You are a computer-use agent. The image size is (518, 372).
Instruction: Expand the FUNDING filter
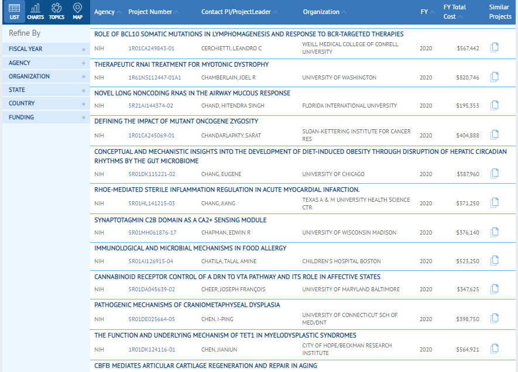(x=46, y=117)
